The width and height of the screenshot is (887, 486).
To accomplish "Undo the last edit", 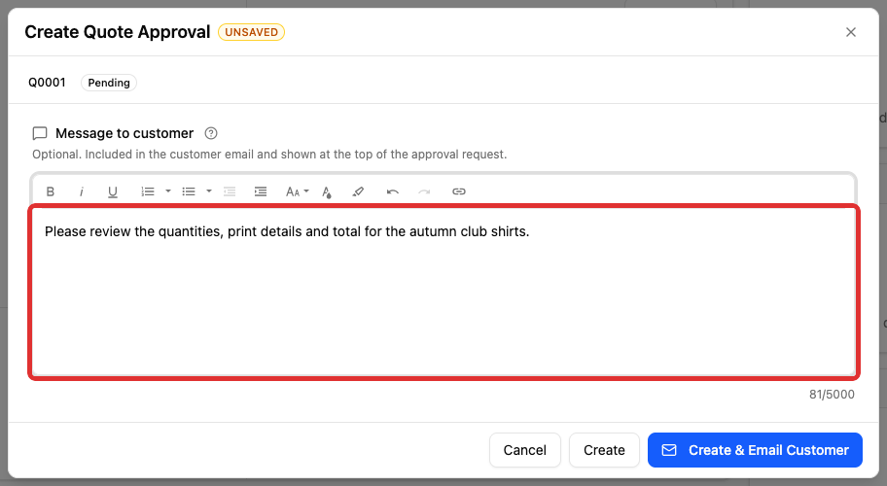I will [x=393, y=191].
